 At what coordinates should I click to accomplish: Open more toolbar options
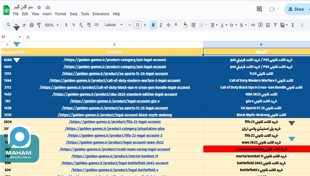tap(302, 25)
